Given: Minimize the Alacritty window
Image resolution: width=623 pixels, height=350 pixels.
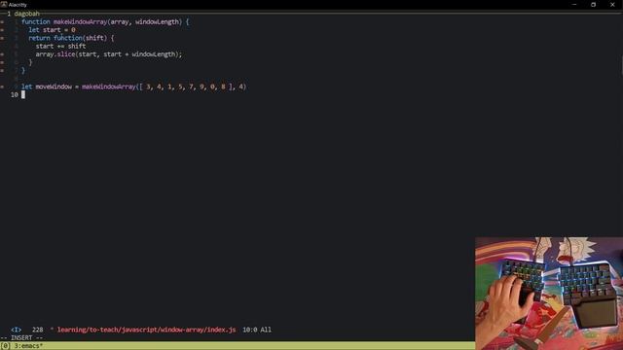Looking at the screenshot, I should coord(574,4).
